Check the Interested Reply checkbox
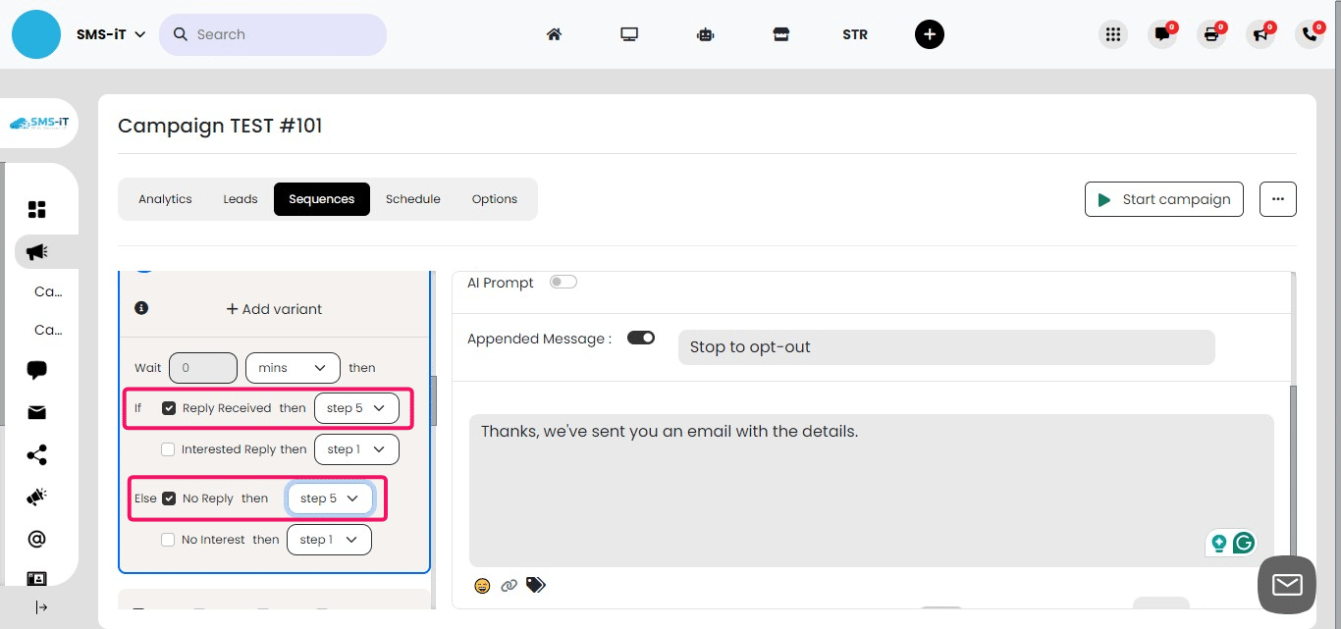This screenshot has width=1341, height=629. (168, 448)
